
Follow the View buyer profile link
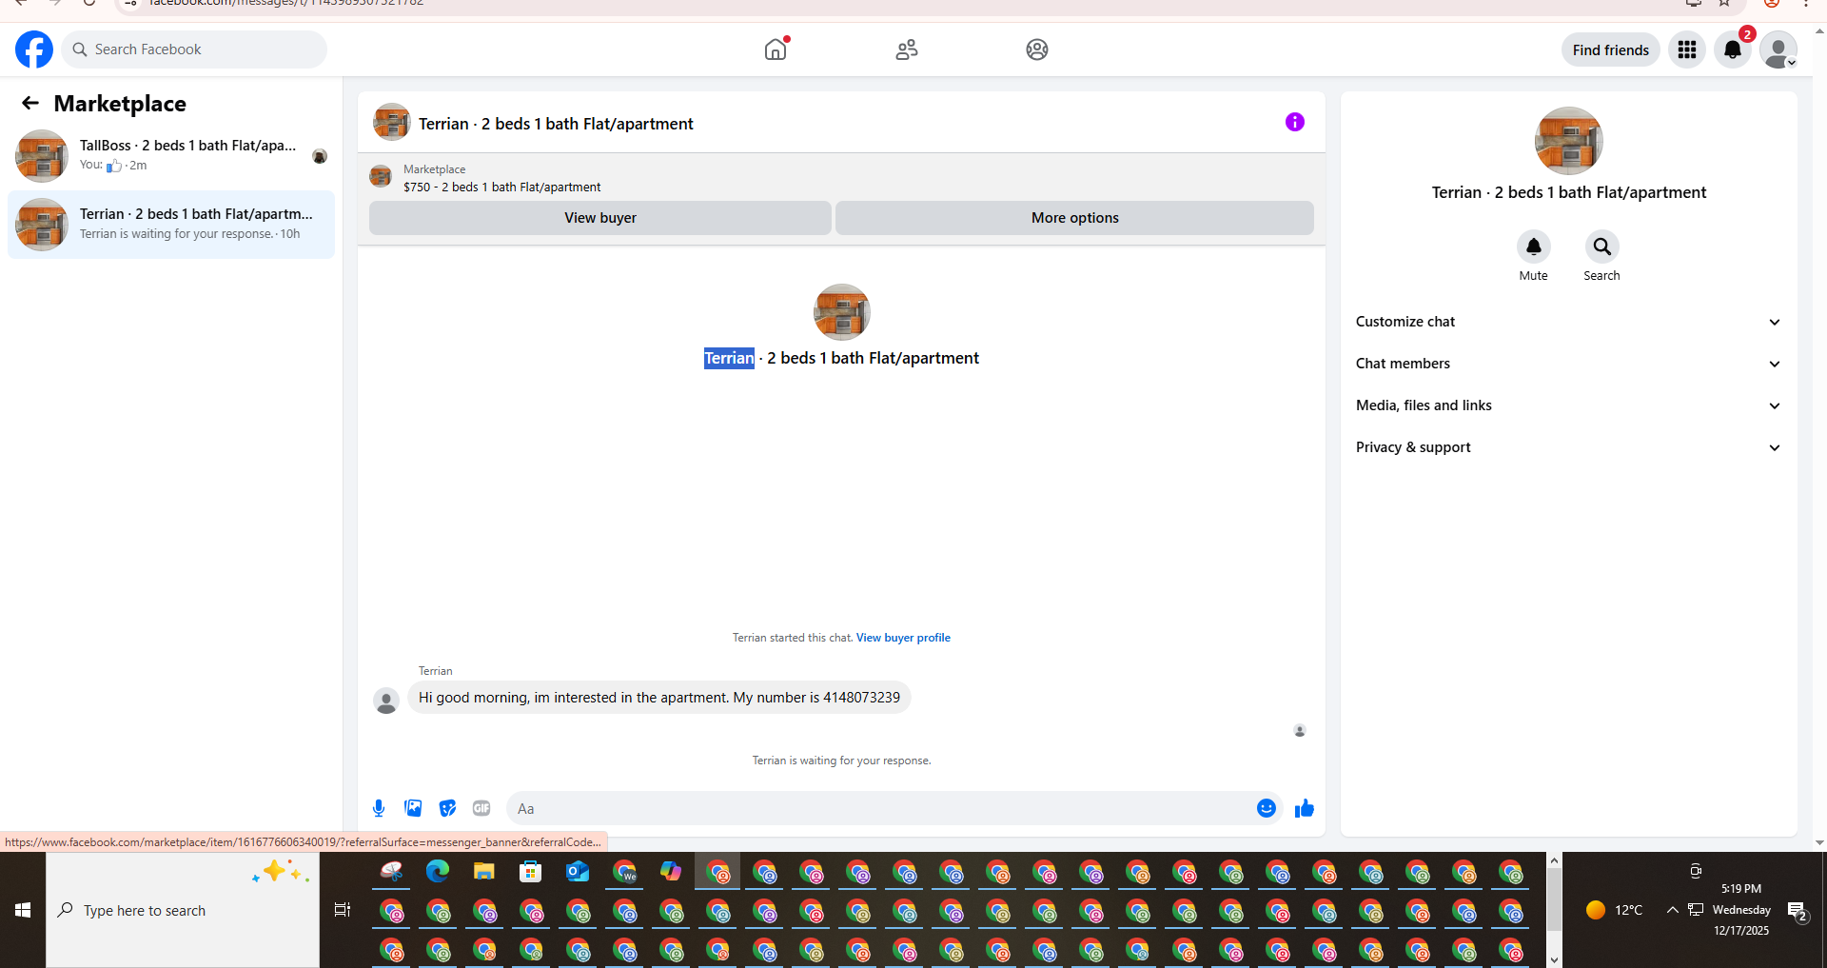coord(903,638)
